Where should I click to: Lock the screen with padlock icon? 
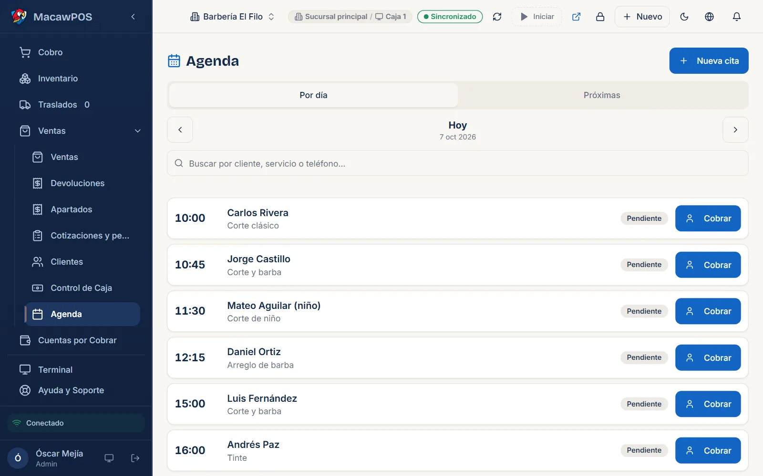pos(600,17)
